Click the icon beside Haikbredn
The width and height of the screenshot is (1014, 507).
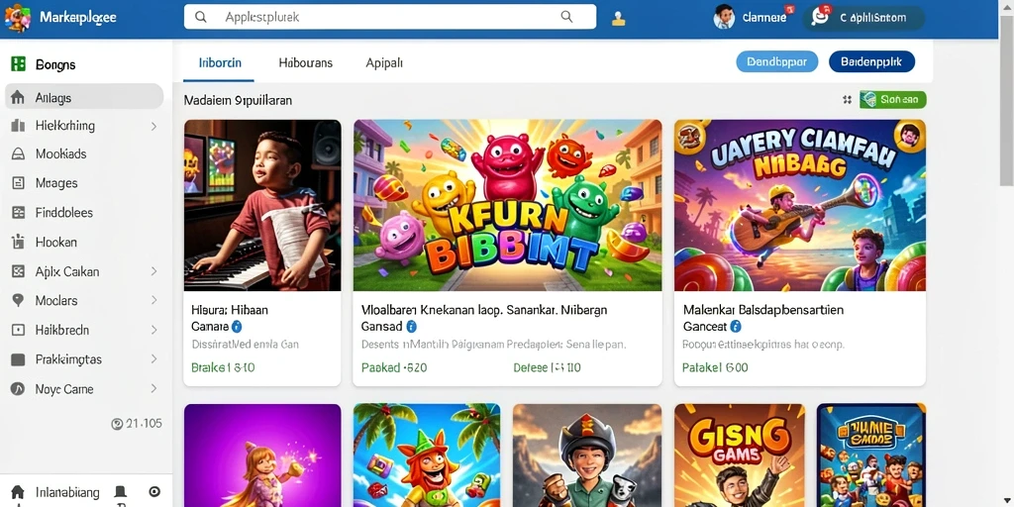pos(18,330)
